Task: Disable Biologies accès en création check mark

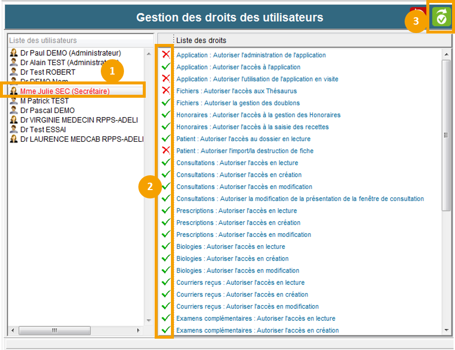Action: click(166, 258)
